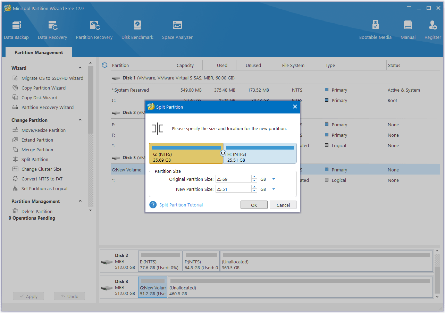The height and width of the screenshot is (313, 445).
Task: Select Disk 1 row in partition list
Action: point(275,78)
